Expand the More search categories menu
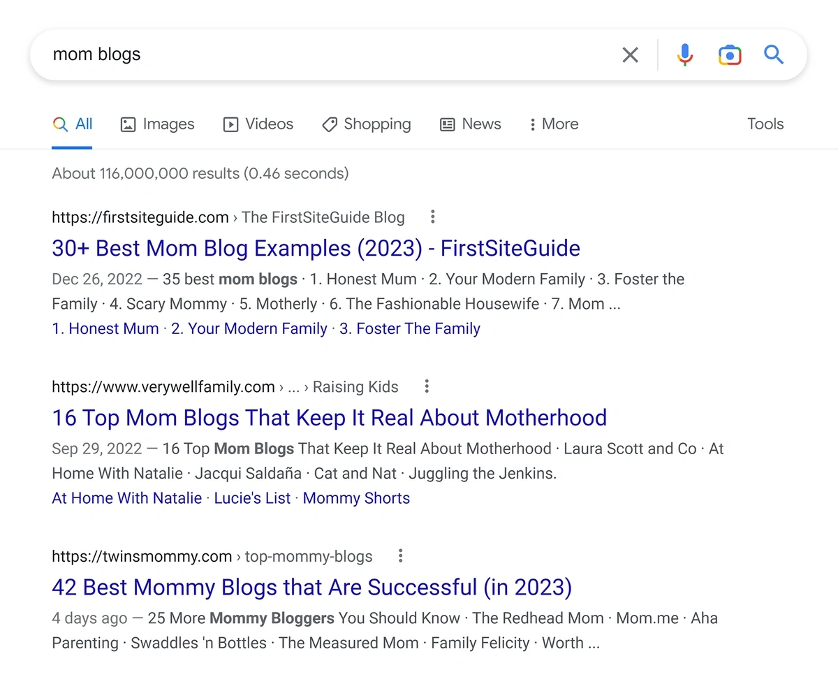Screen dimensions: 838x691 click(553, 124)
